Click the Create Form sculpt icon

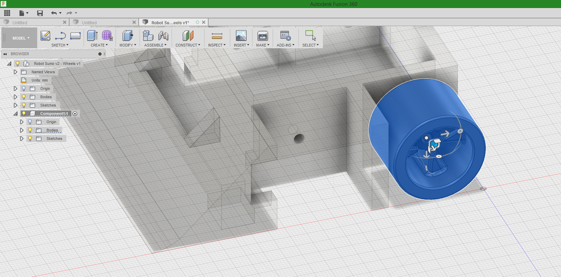[x=107, y=36]
